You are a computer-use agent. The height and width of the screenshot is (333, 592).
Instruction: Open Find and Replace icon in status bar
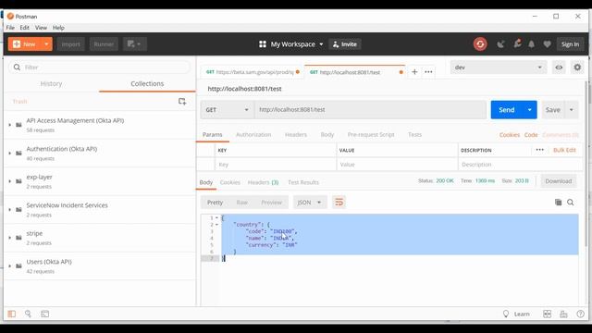28,314
